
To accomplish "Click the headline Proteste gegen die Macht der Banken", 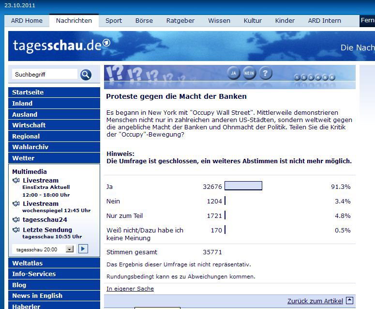I will (x=176, y=96).
